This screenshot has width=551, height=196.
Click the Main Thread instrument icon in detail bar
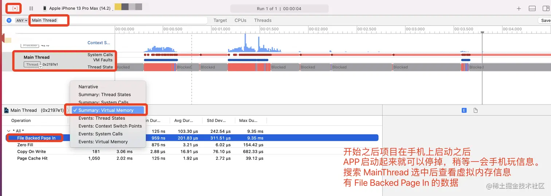[7, 110]
